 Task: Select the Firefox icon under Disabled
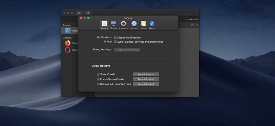pos(68,43)
